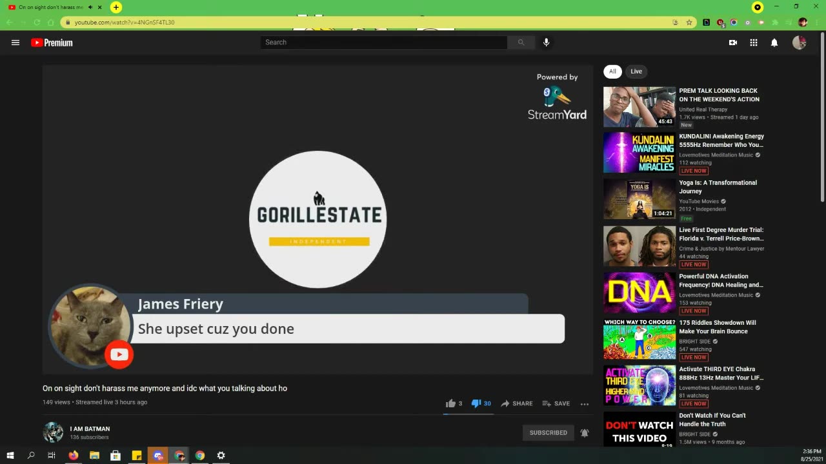Launch Firefox from taskbar
Screen dimensions: 826x464
[74, 456]
